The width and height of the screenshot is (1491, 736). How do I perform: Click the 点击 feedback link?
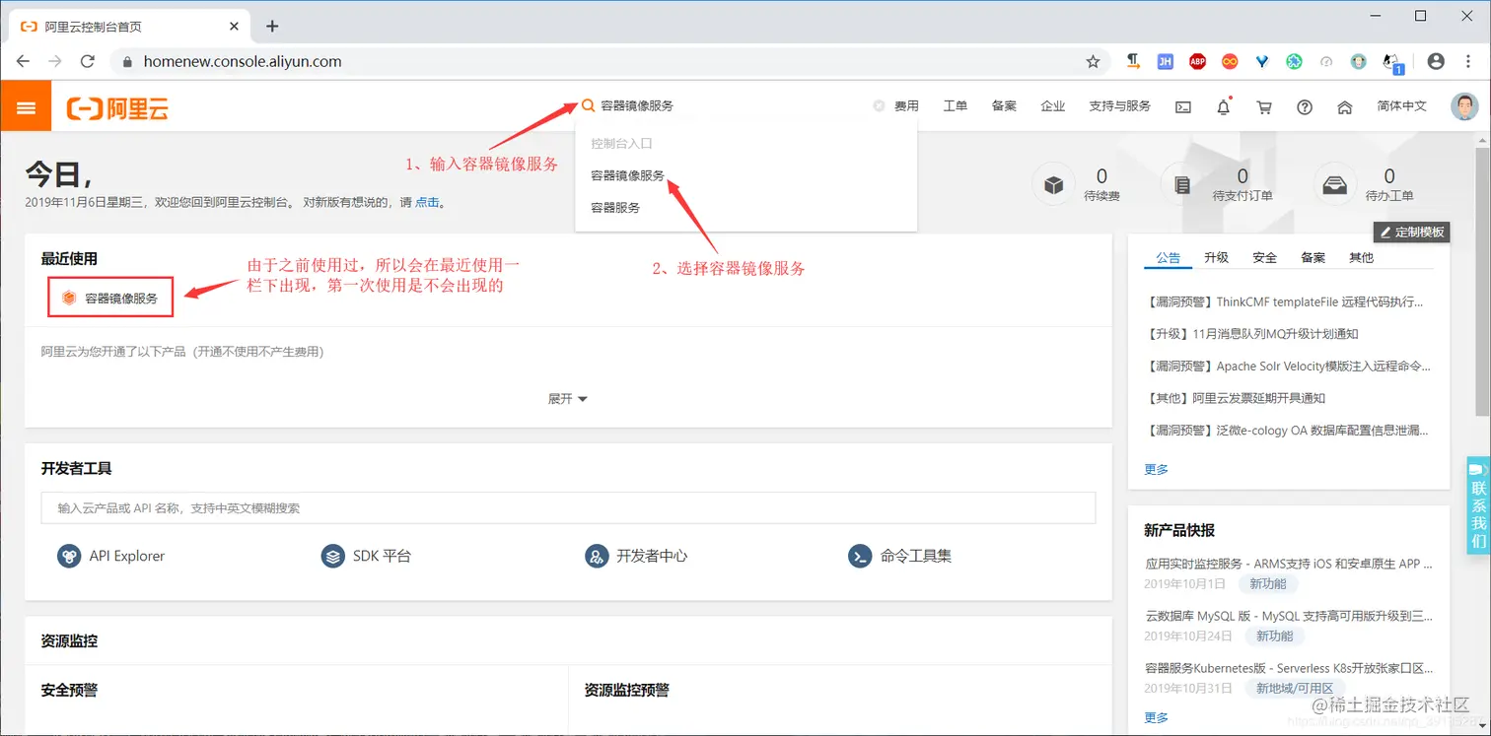click(427, 202)
